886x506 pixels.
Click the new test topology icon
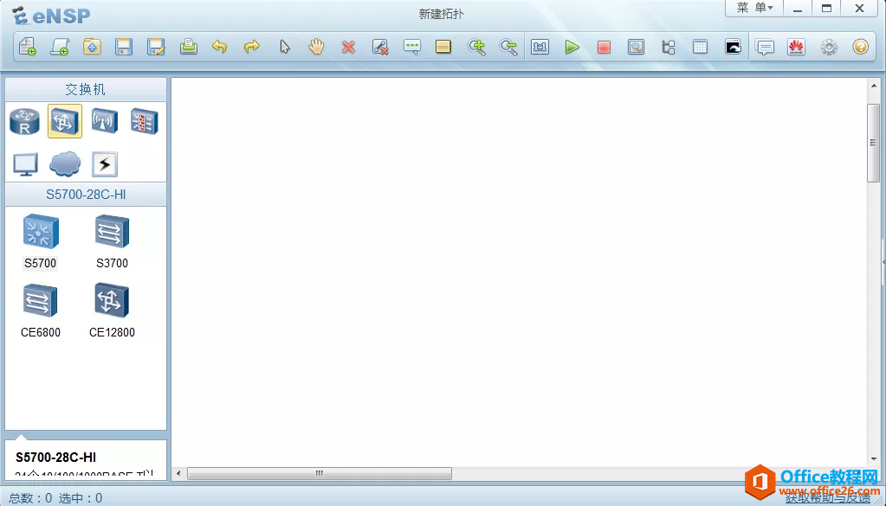coord(60,47)
